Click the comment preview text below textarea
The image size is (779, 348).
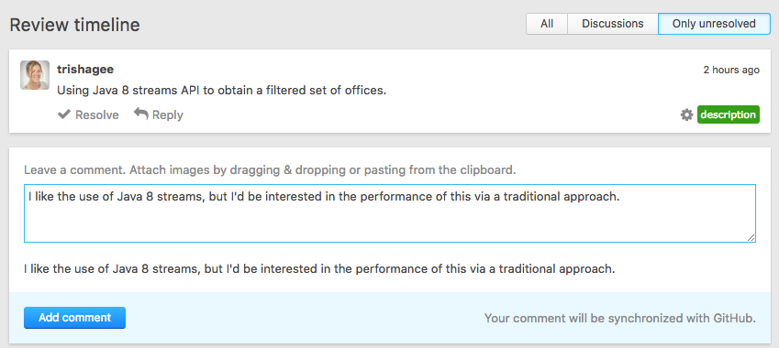tap(320, 269)
